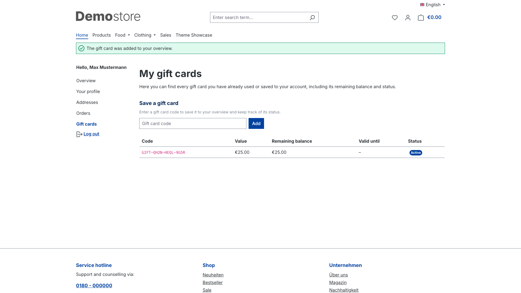Open the Sales navigation item
This screenshot has width=521, height=293.
click(x=166, y=35)
